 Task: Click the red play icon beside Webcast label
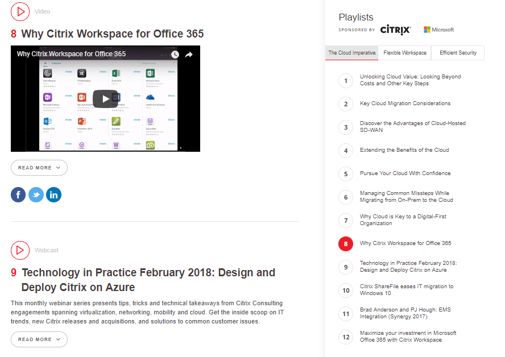[20, 250]
